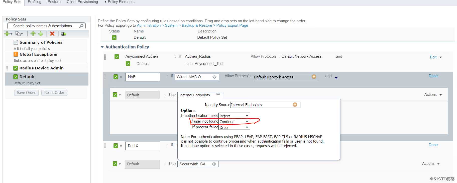Click the Reset Order button
457x183 pixels.
[x=54, y=93]
